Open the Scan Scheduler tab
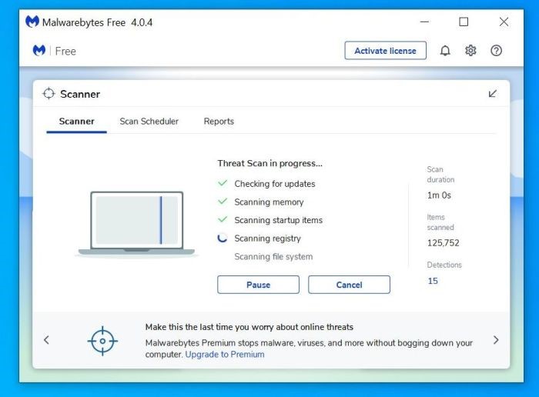The image size is (539, 397). [149, 122]
